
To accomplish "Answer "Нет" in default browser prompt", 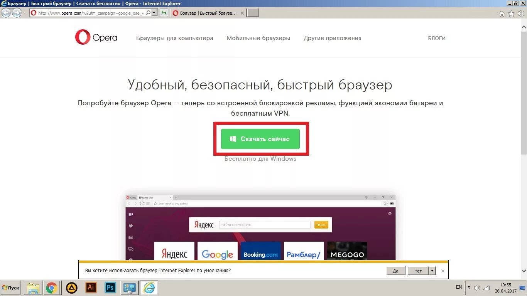I will [418, 271].
